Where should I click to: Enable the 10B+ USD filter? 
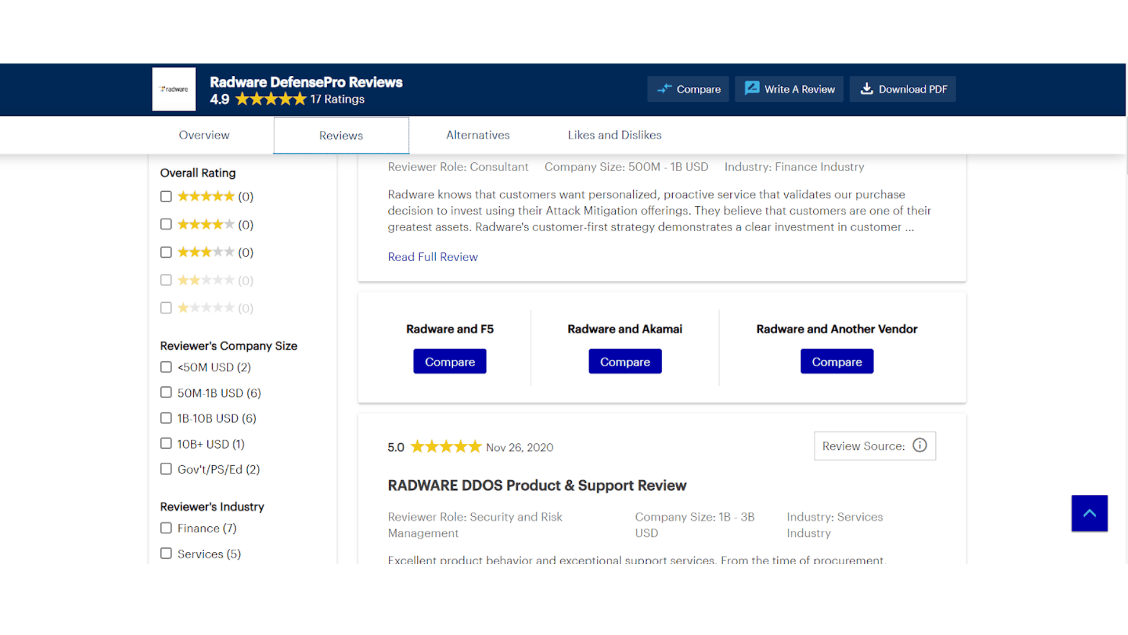166,443
